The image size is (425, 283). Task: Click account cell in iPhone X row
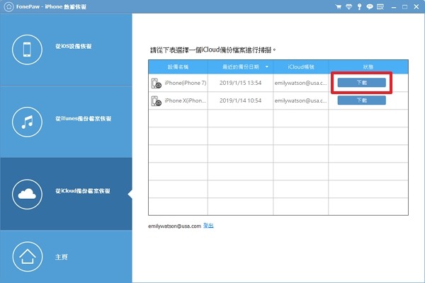point(300,100)
